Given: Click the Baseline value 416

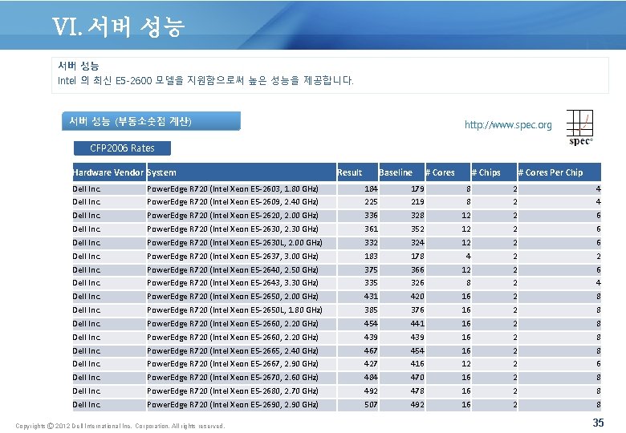Looking at the screenshot, I should pyautogui.click(x=417, y=363).
